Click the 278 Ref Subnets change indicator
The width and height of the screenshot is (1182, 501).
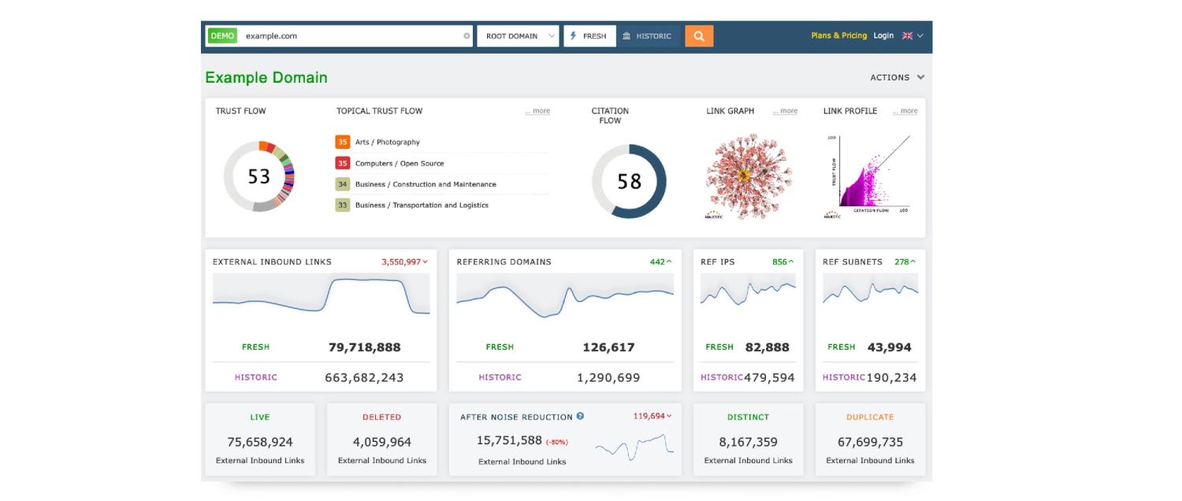pos(906,262)
